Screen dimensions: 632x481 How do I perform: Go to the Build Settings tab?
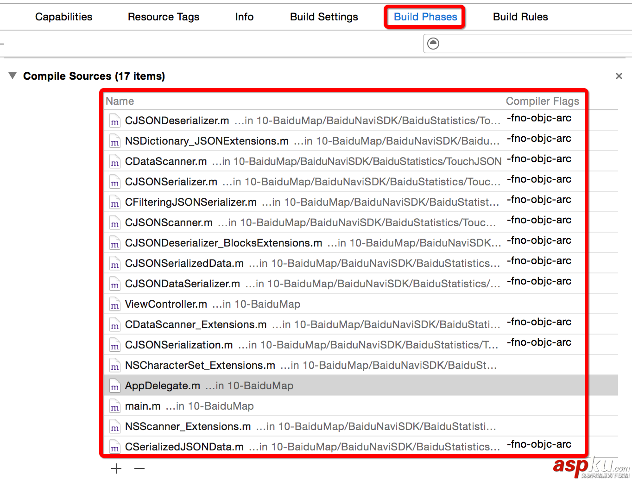click(324, 17)
